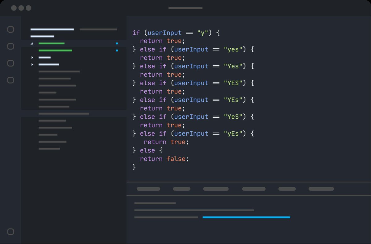Select the third activity bar icon from top
Screen dimensions: 371x244
tap(11, 63)
